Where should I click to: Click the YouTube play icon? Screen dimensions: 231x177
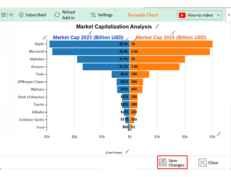click(x=182, y=15)
